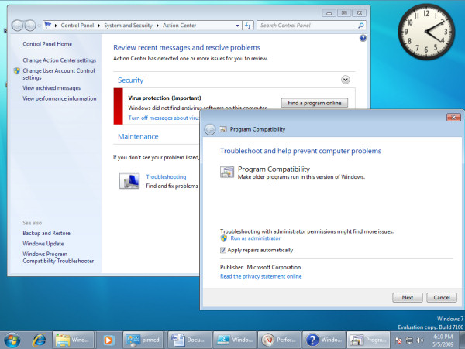Open the Windows Help taskbar button
This screenshot has width=465, height=349.
(x=325, y=340)
